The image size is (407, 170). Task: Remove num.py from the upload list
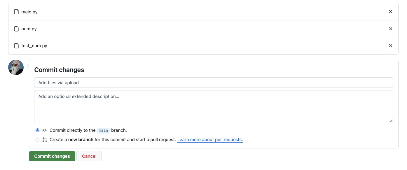pyautogui.click(x=391, y=29)
